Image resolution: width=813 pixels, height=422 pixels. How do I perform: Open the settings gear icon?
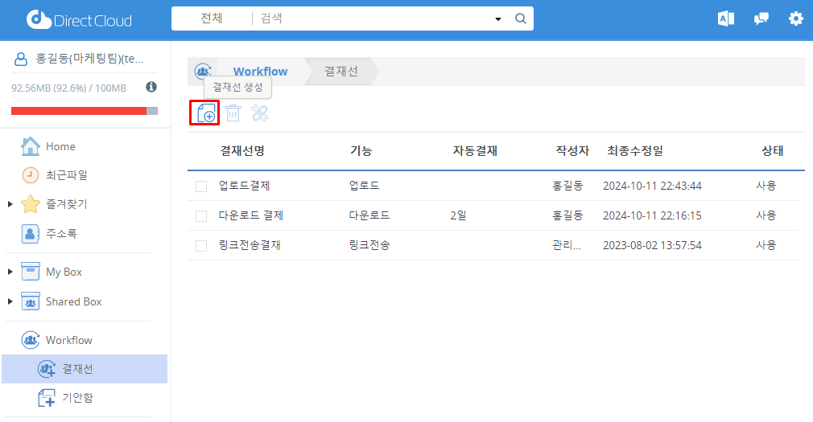(795, 18)
